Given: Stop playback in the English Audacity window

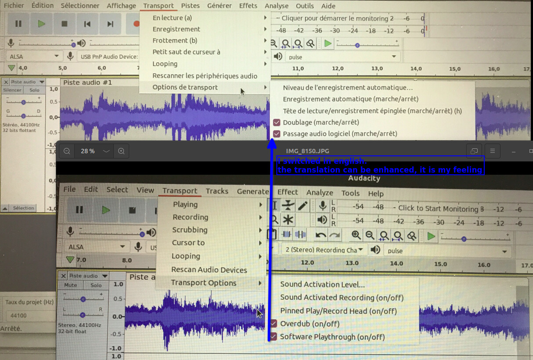Looking at the screenshot, I should click(x=132, y=210).
